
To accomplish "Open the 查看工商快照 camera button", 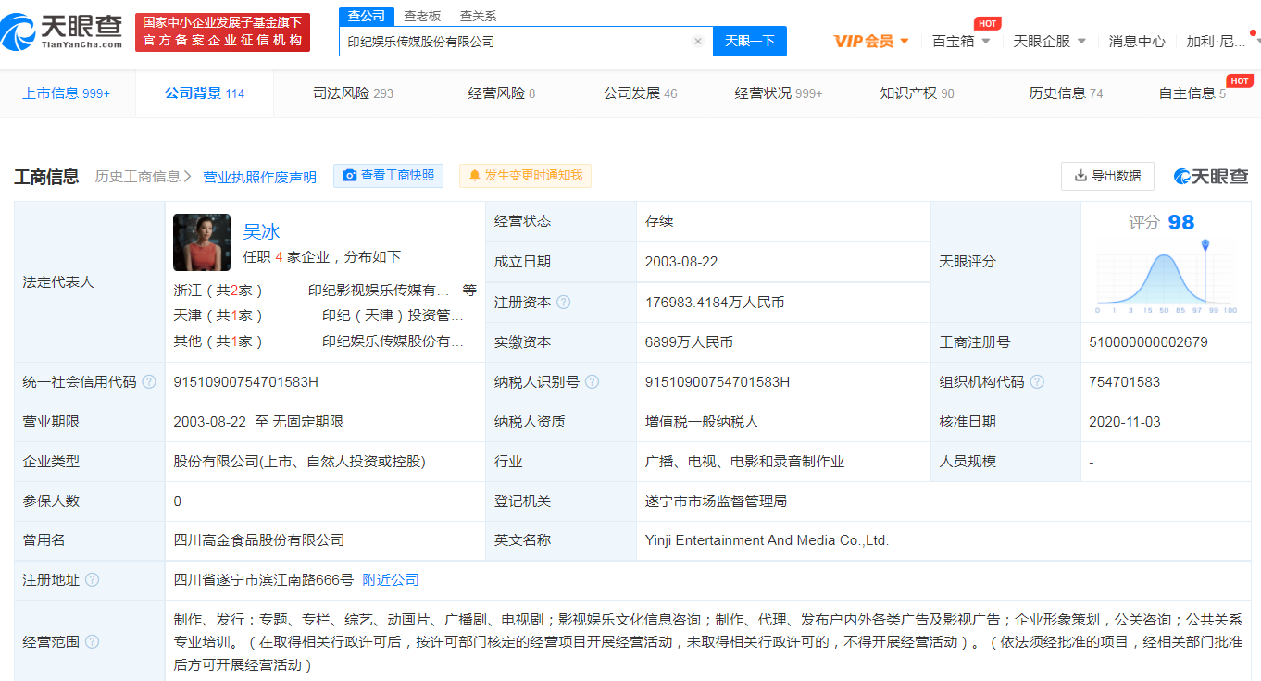I will click(x=388, y=176).
